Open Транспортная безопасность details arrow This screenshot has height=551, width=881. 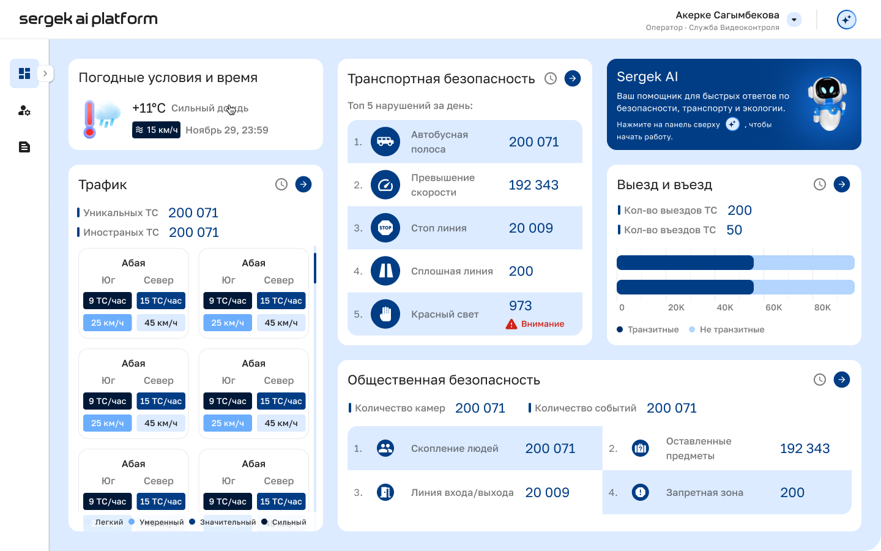click(573, 78)
